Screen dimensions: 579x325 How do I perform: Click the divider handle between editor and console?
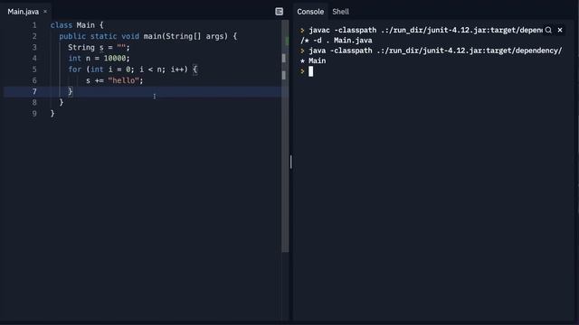[291, 162]
